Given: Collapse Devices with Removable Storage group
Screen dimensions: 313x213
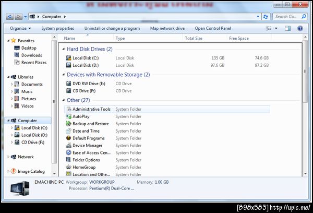Looking at the screenshot, I should (64, 75).
